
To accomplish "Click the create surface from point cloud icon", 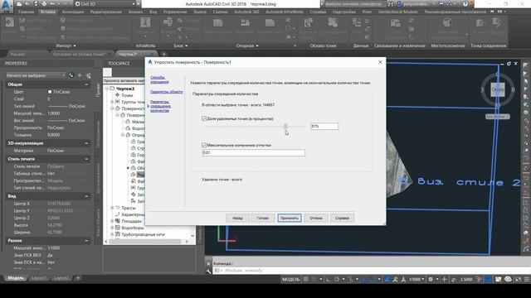I will 333,23.
